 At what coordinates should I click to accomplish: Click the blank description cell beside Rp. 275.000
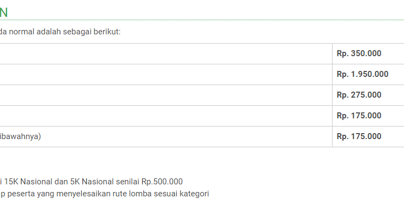[166, 95]
